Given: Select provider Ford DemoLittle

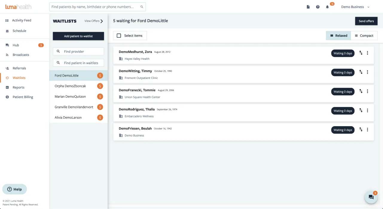Looking at the screenshot, I should [78, 76].
